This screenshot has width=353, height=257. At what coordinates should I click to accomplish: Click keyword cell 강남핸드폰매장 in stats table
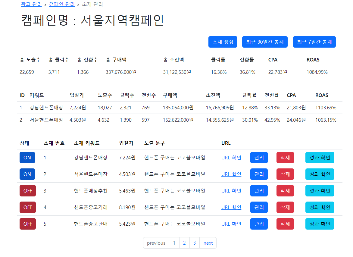pyautogui.click(x=46, y=108)
